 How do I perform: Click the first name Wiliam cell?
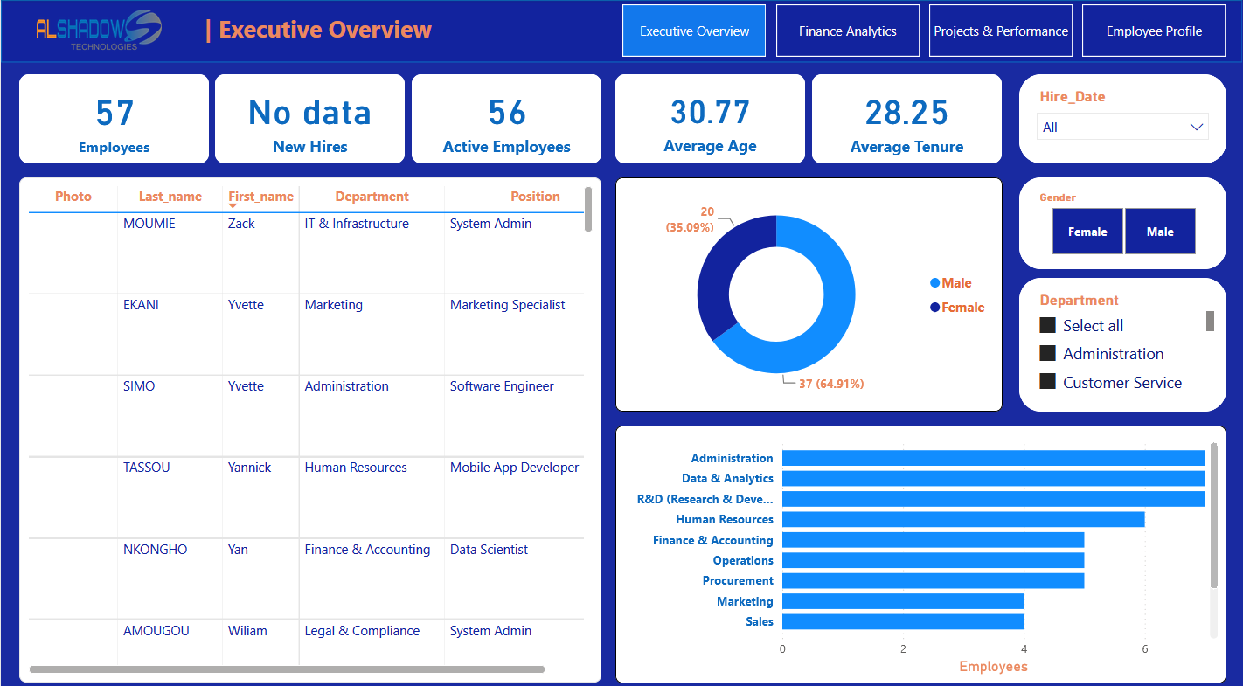[x=247, y=631]
